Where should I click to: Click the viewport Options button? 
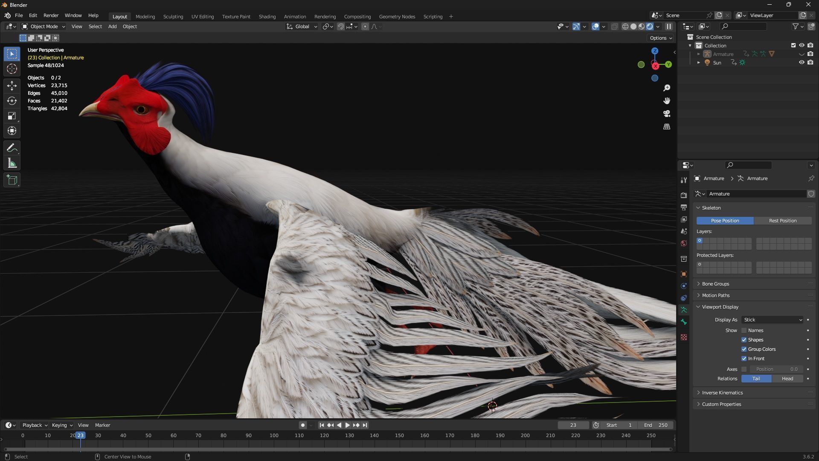pyautogui.click(x=661, y=38)
